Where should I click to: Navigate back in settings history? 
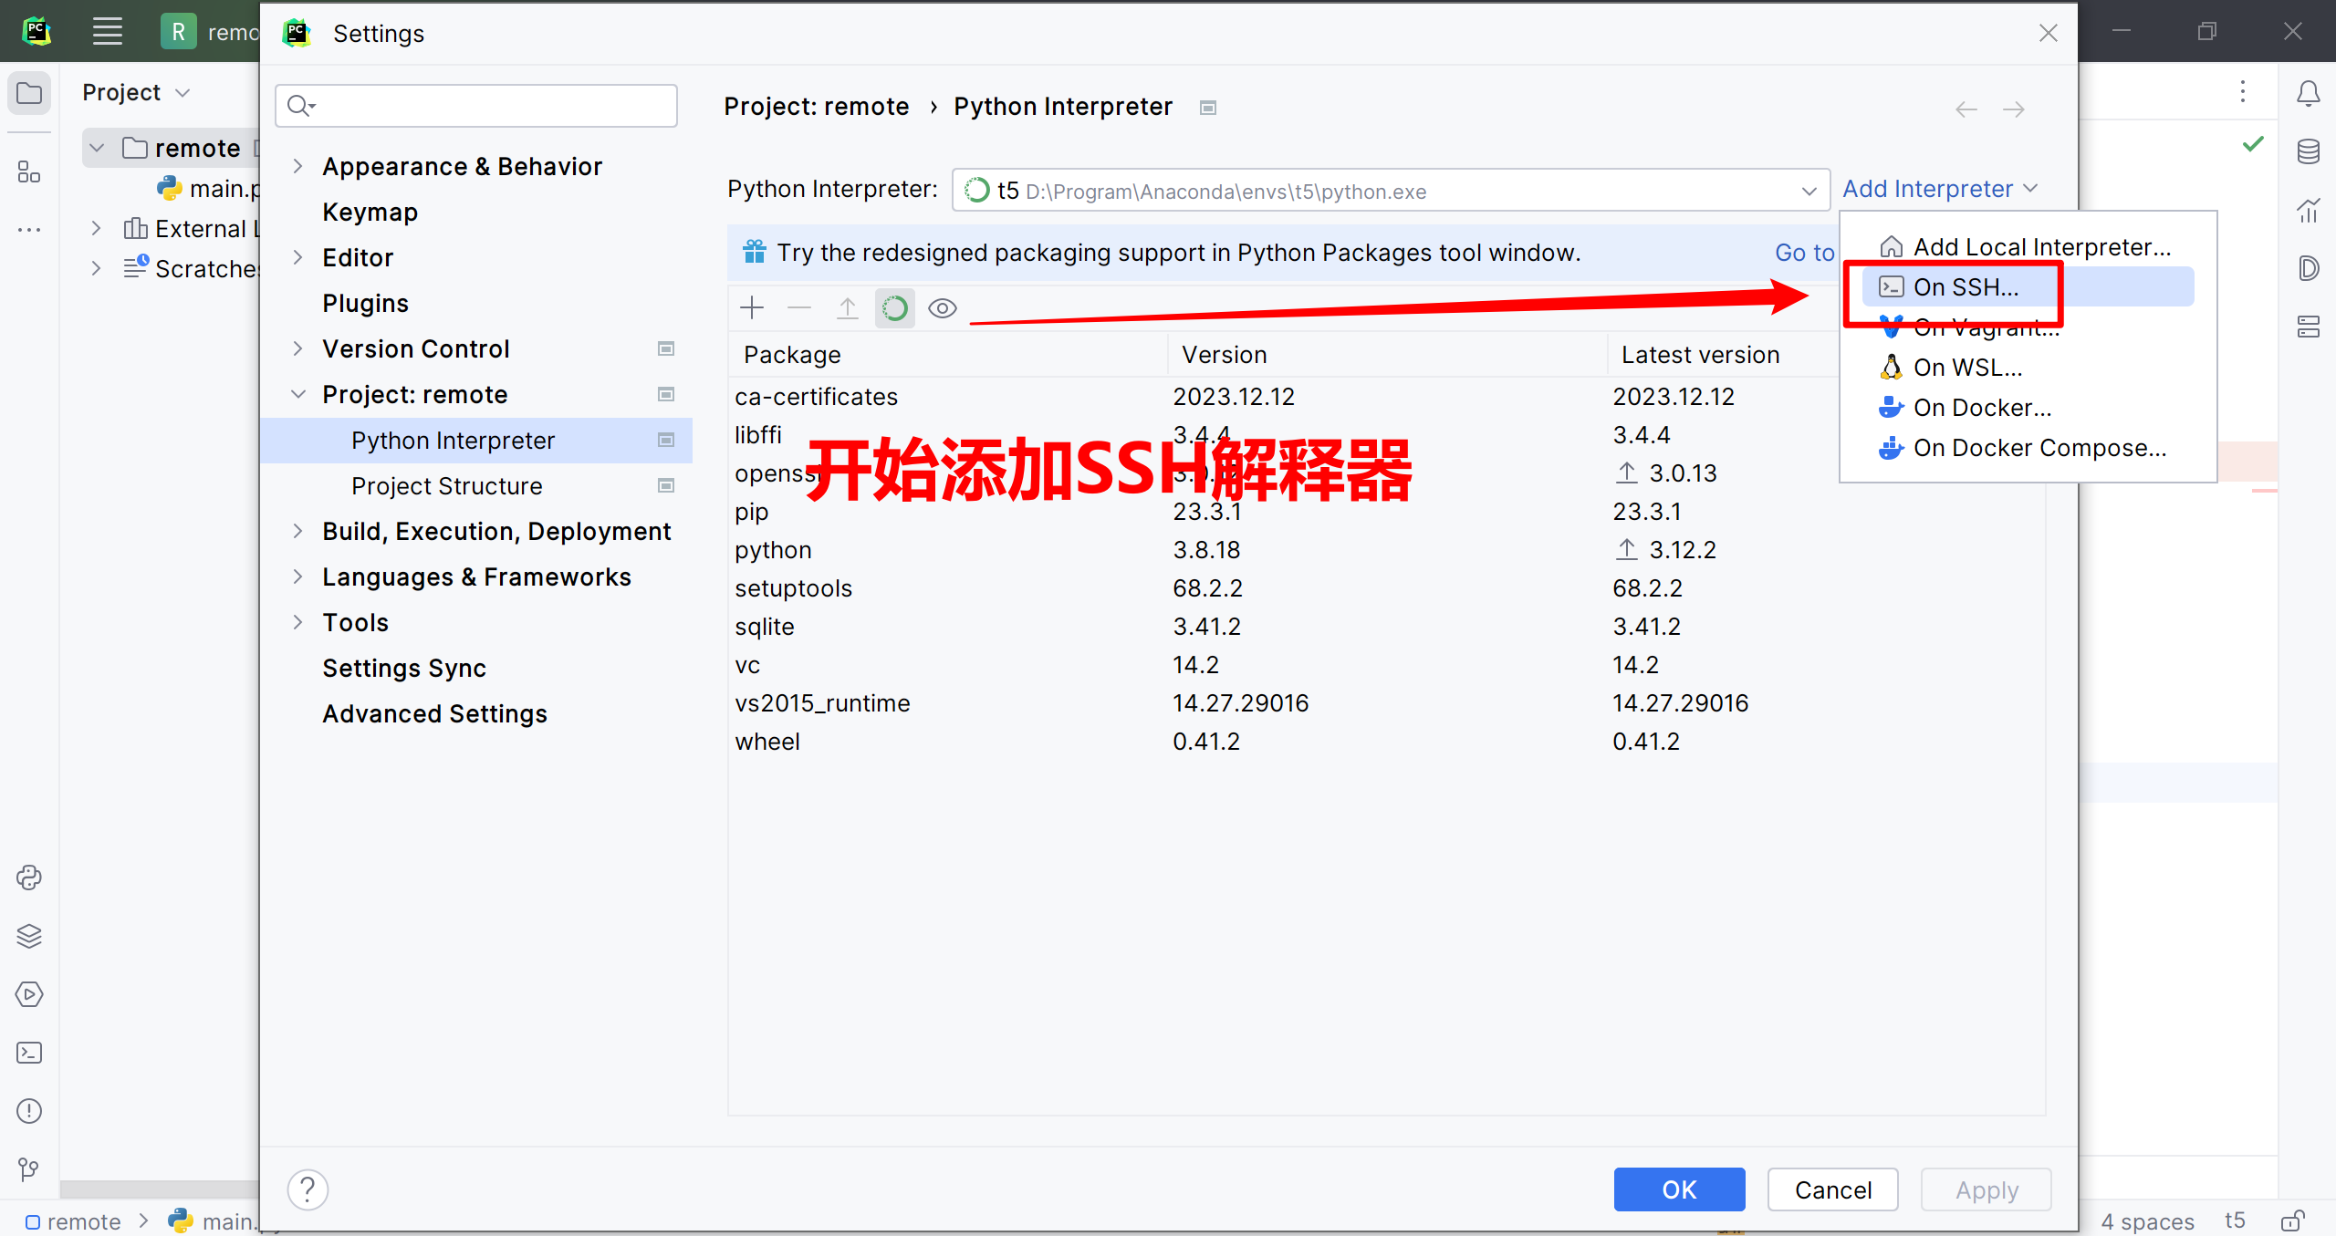click(x=1966, y=109)
